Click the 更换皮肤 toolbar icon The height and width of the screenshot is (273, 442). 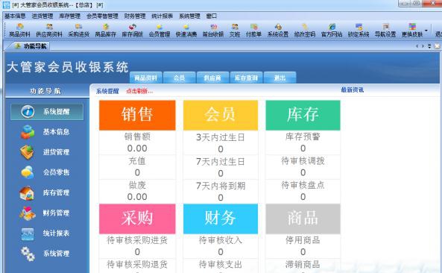click(412, 31)
